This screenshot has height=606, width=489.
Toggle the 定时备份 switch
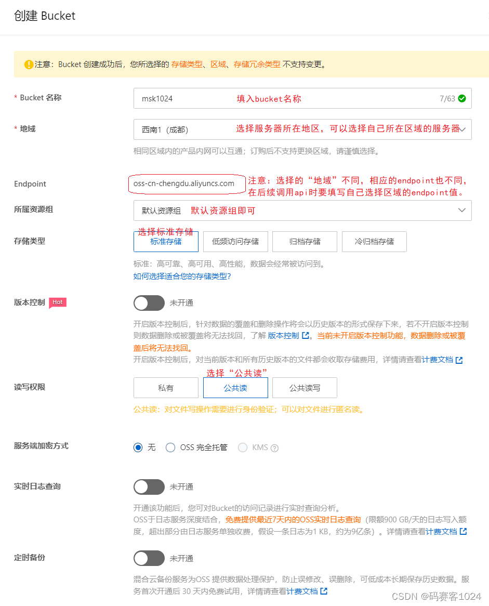point(149,559)
